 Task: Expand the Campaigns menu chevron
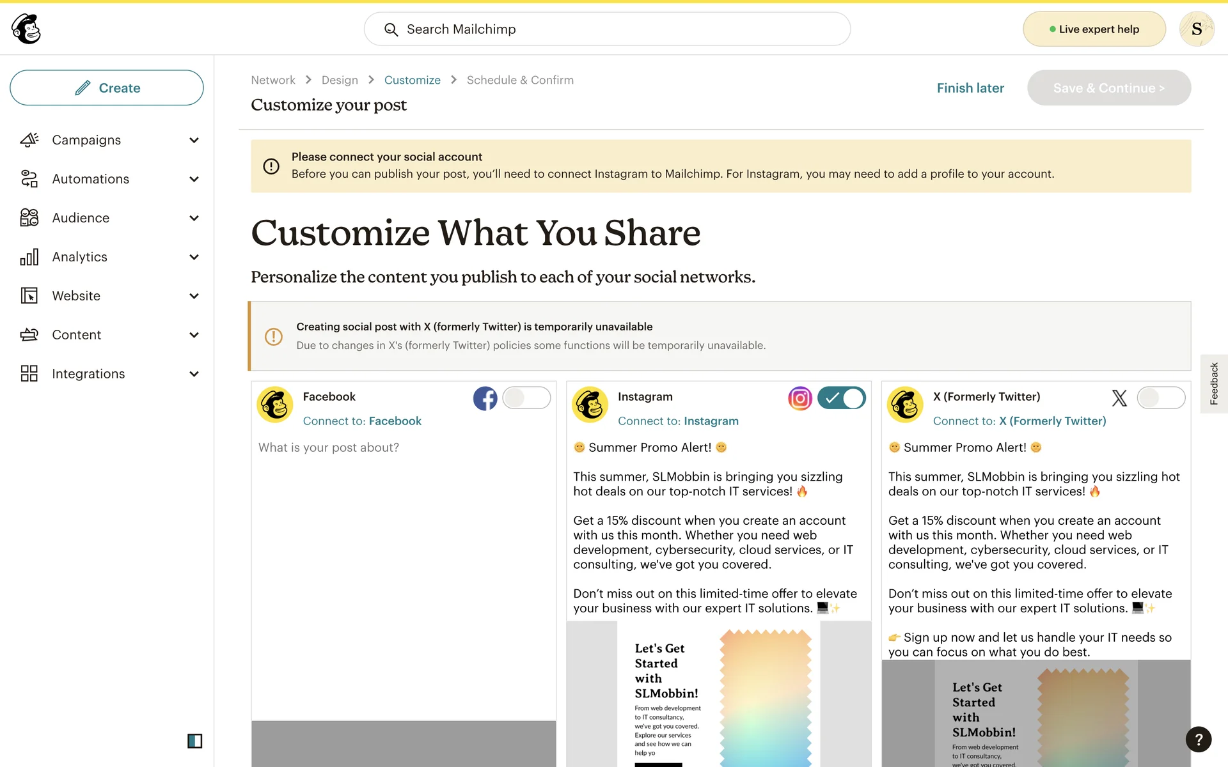[x=194, y=140]
